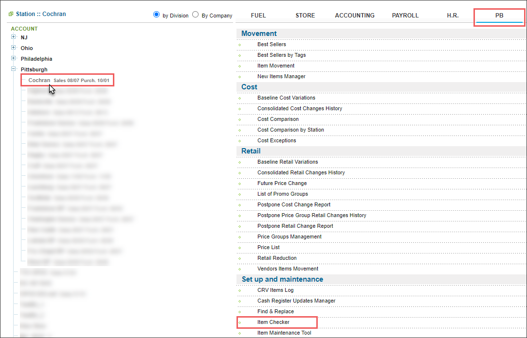Click bullet icon beside Future Price Change
The image size is (527, 338).
240,184
